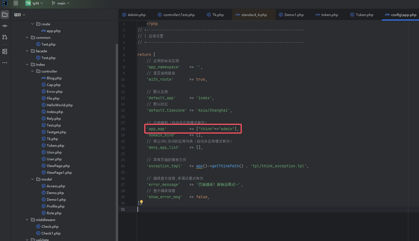This screenshot has width=419, height=241.
Task: Collapse the middleware folder chevron
Action: pyautogui.click(x=27, y=220)
